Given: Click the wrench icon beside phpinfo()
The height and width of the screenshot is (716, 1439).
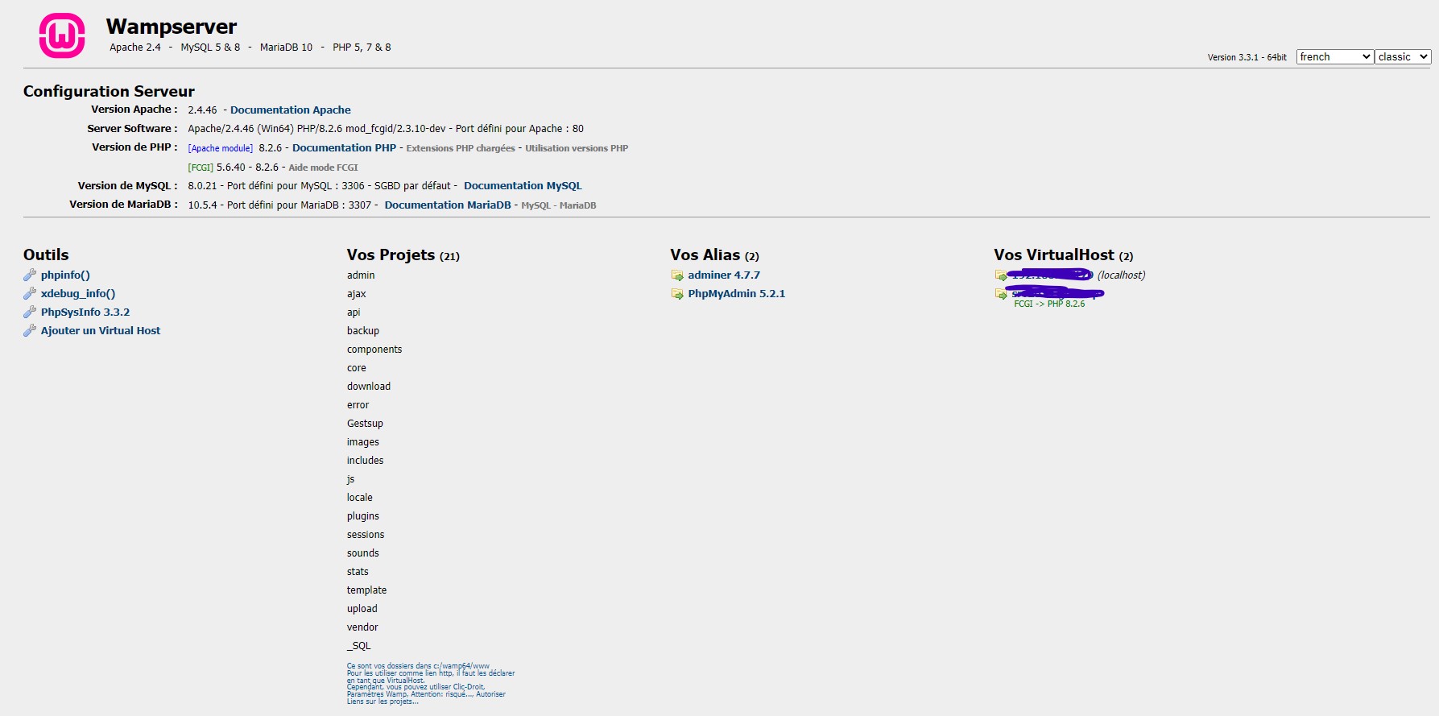Looking at the screenshot, I should pyautogui.click(x=30, y=275).
